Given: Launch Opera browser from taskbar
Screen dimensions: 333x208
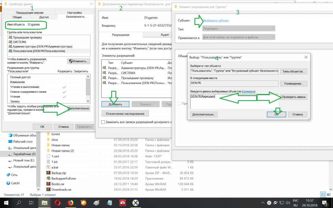Looking at the screenshot, I should [x=57, y=203].
